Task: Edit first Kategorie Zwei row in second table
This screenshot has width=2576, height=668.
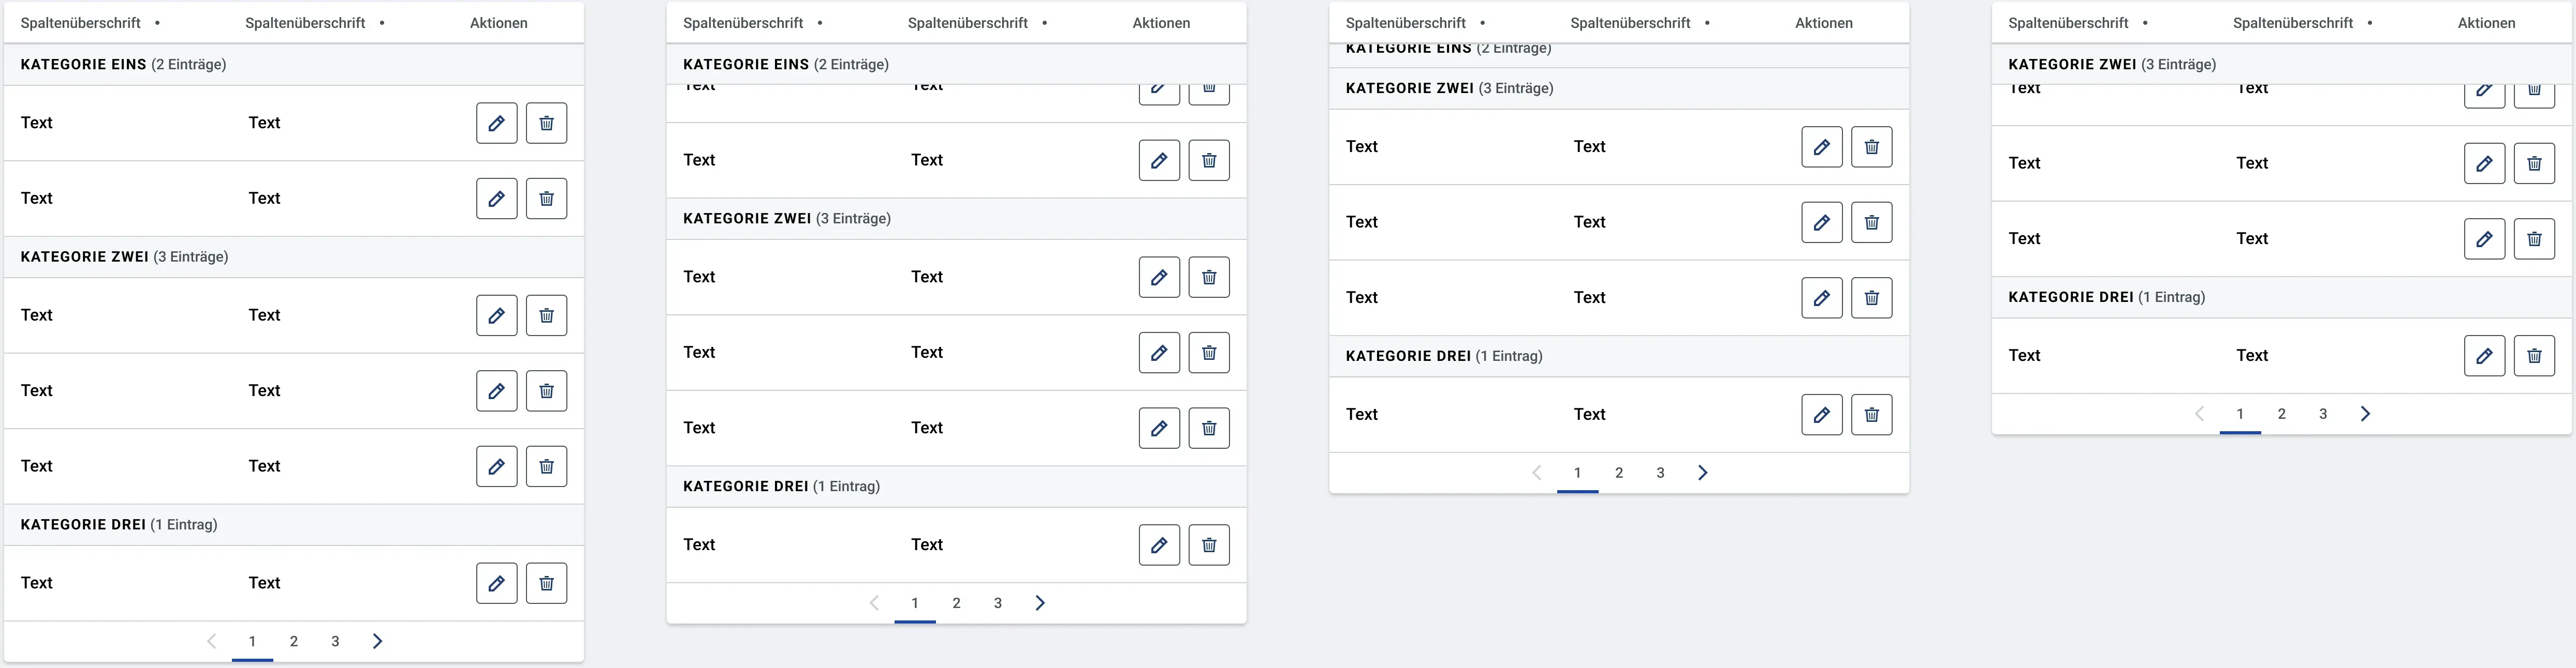Action: 1159,278
